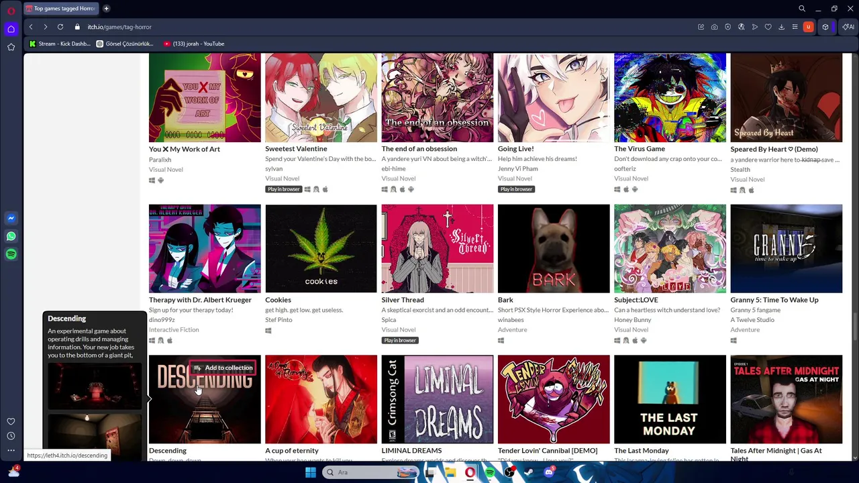This screenshot has height=483, width=859.
Task: Go back to previous page
Action: coord(31,27)
